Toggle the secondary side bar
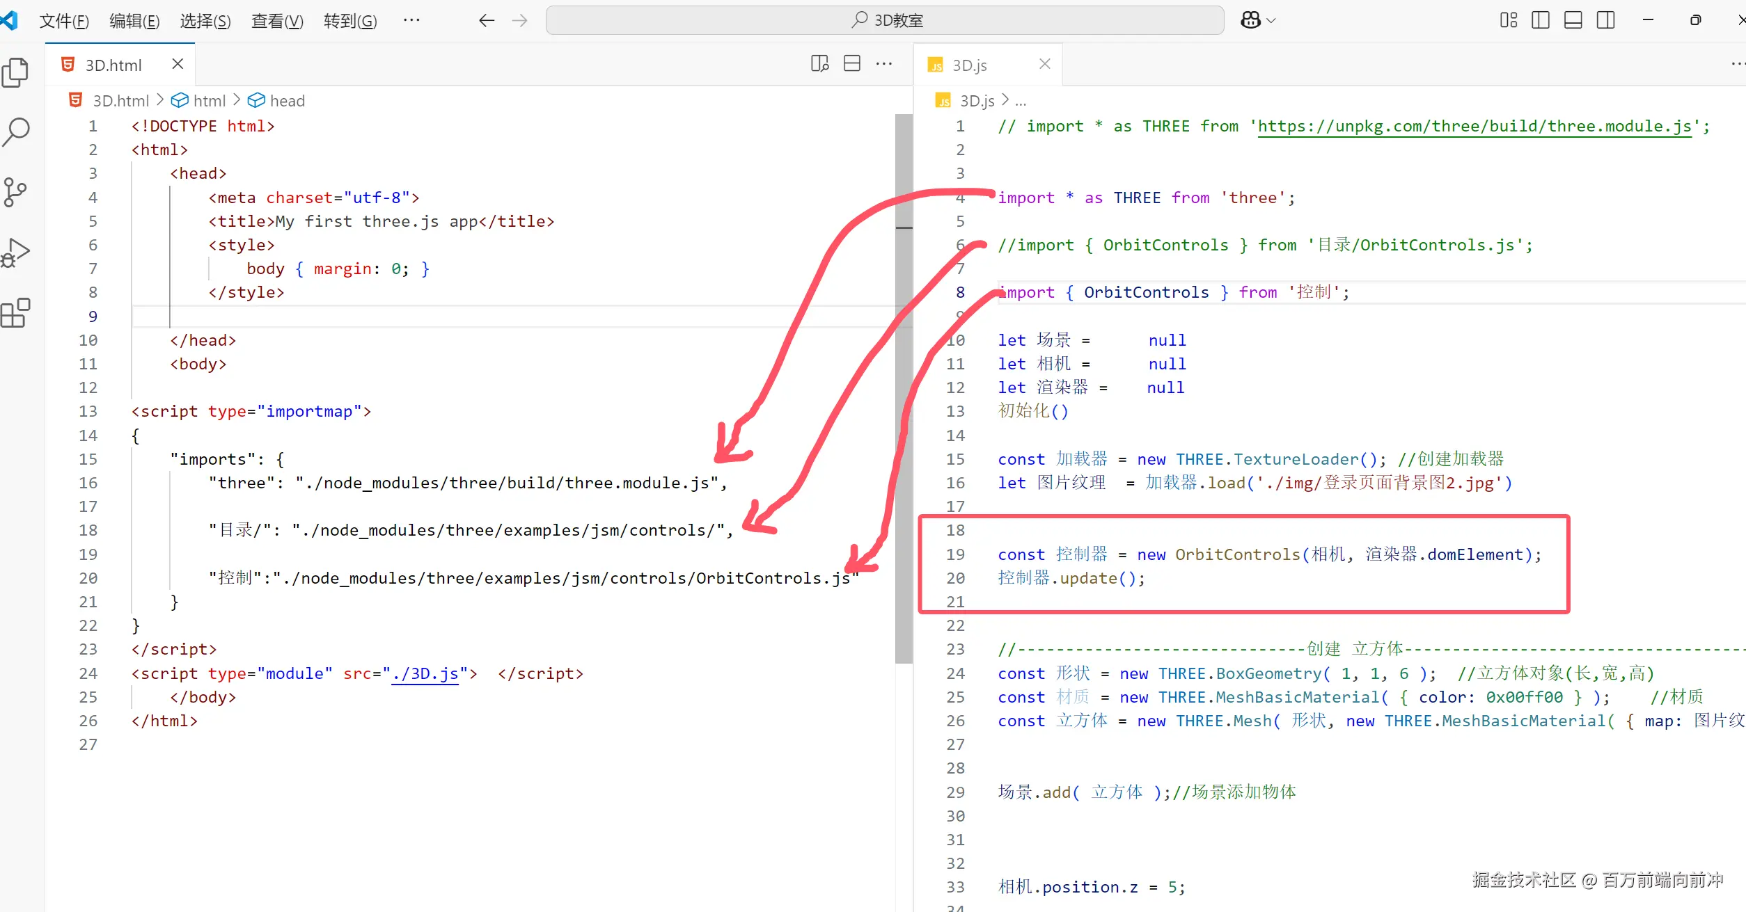 [1605, 20]
